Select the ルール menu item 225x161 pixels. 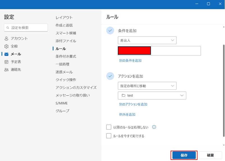pyautogui.click(x=61, y=49)
